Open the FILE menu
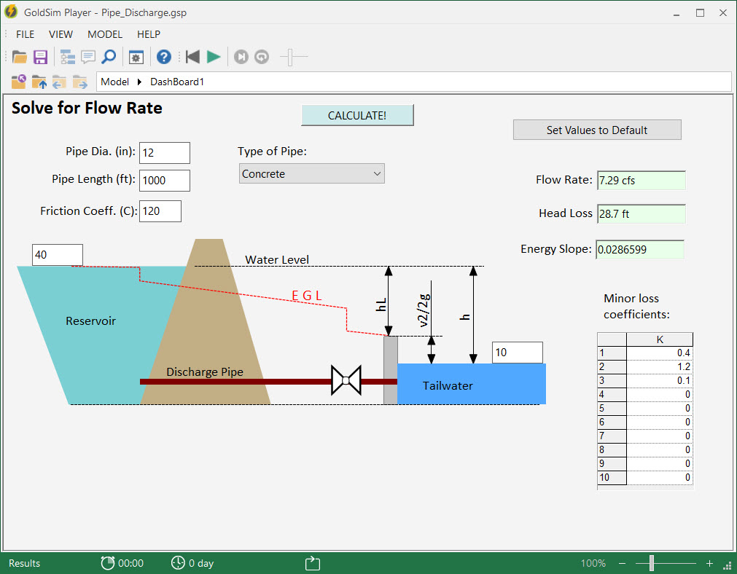Image resolution: width=737 pixels, height=574 pixels. coord(25,34)
